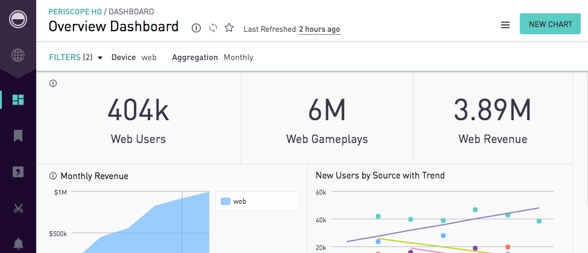Open Monthly Revenue chart title
This screenshot has height=253, width=588.
click(95, 176)
